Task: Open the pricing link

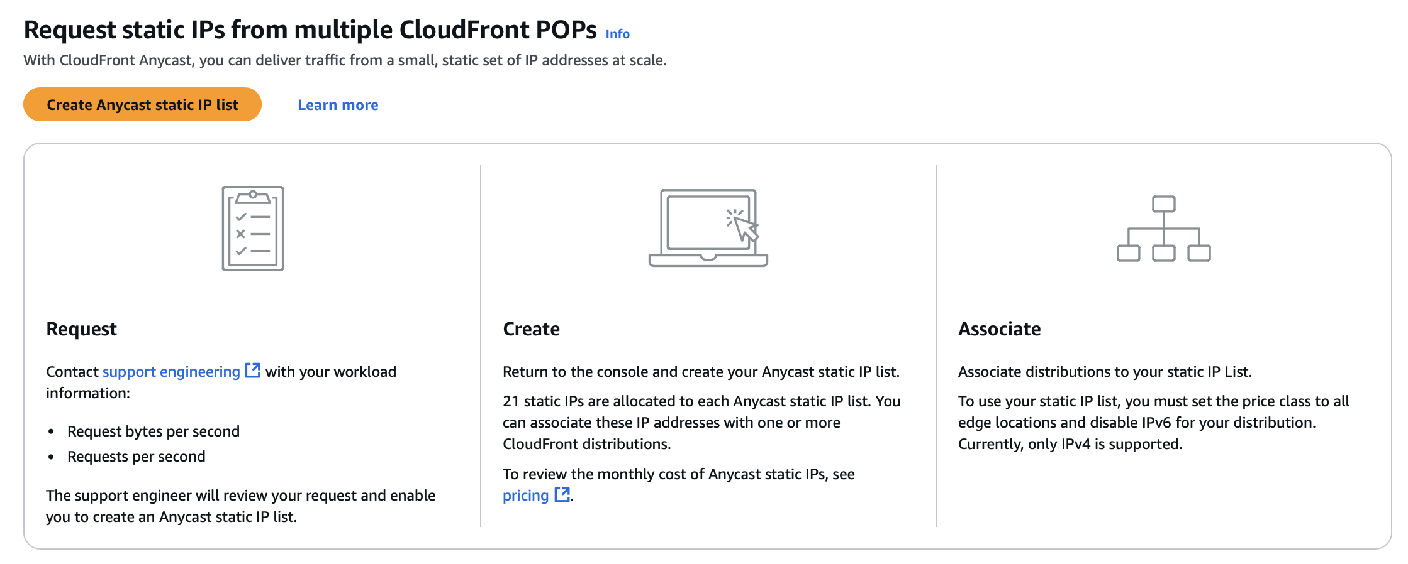Action: (526, 495)
